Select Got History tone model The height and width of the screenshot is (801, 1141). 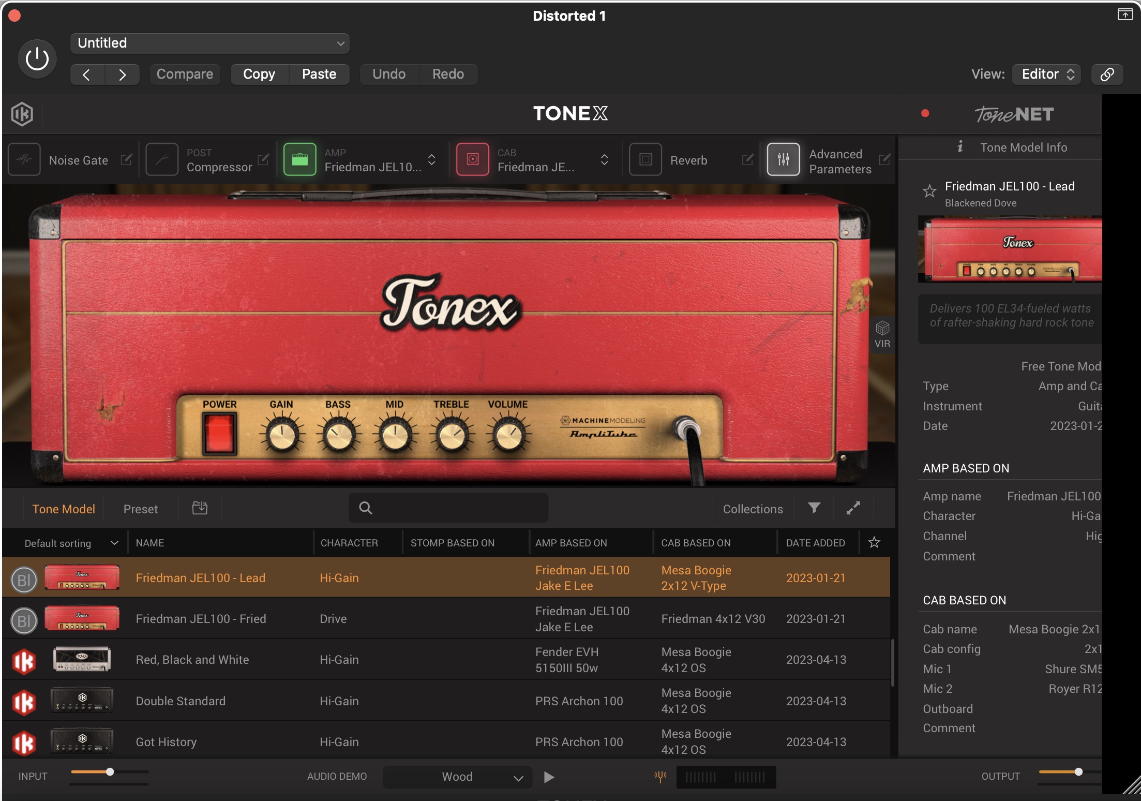(446, 742)
